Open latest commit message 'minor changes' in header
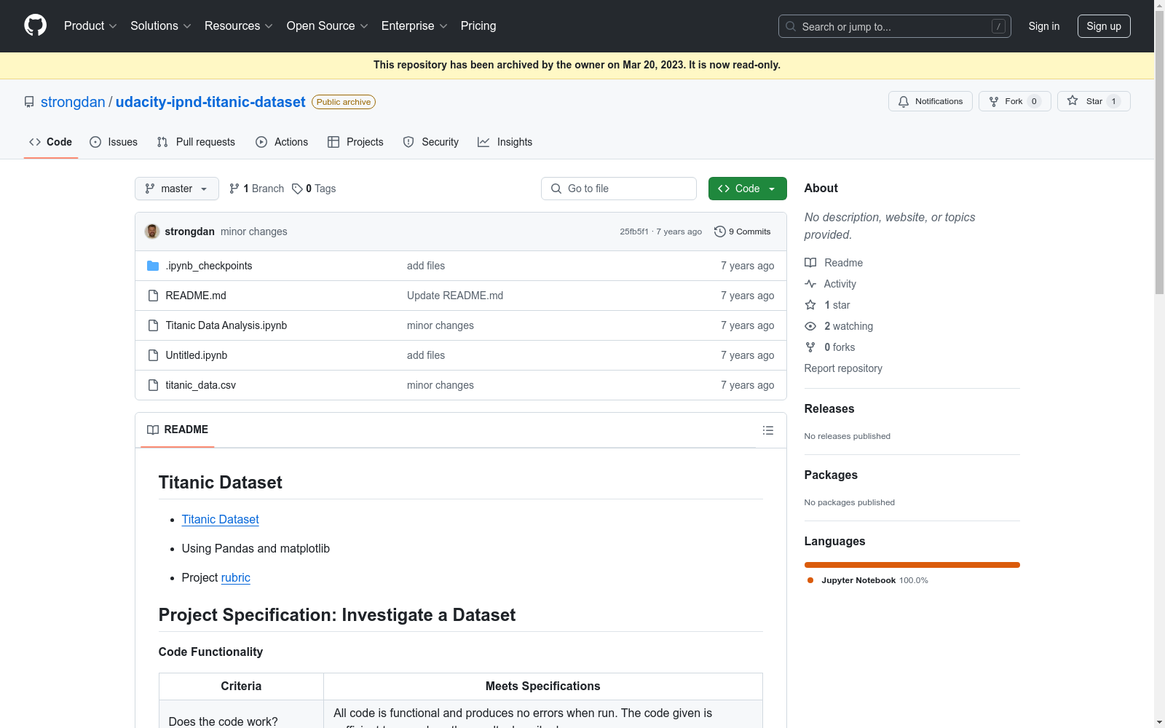The image size is (1165, 728). pyautogui.click(x=254, y=232)
